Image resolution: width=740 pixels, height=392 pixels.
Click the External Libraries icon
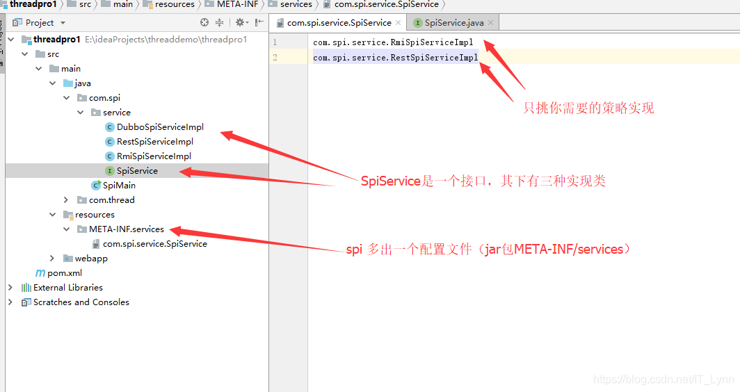pyautogui.click(x=26, y=288)
